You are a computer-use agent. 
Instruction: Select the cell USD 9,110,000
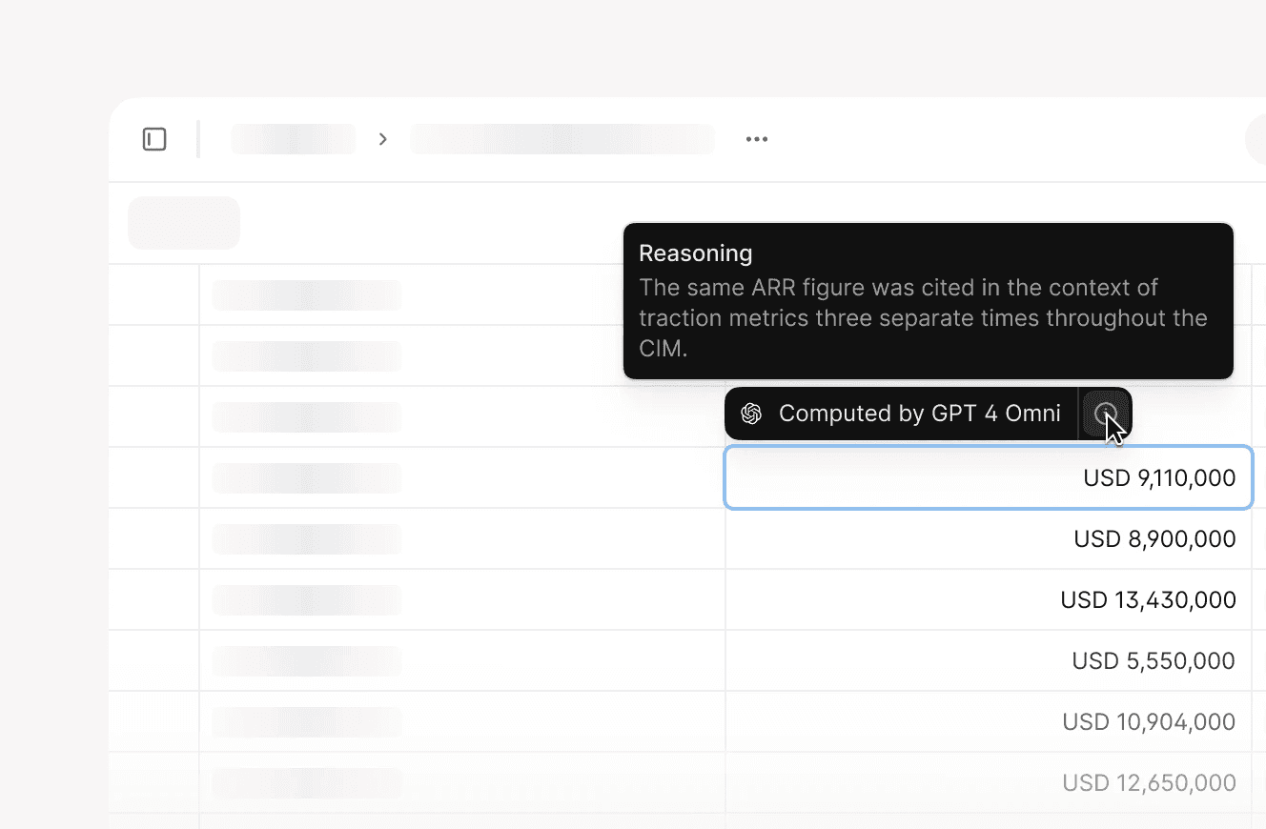click(x=989, y=477)
